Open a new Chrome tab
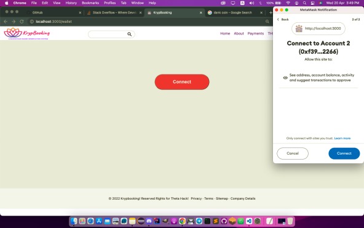Screen dimensions: 364x228 [x=271, y=12]
